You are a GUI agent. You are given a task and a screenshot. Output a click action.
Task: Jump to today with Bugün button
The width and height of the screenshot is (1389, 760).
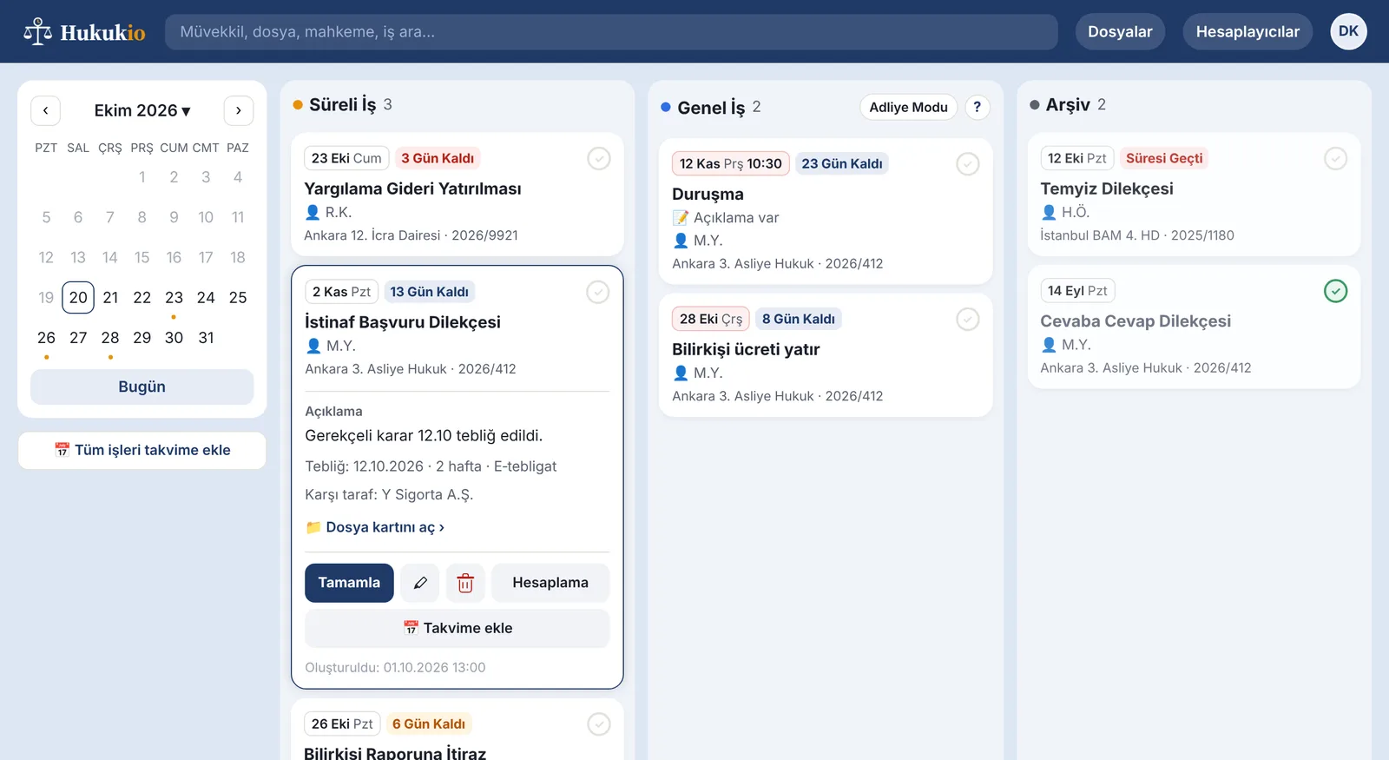pos(142,387)
